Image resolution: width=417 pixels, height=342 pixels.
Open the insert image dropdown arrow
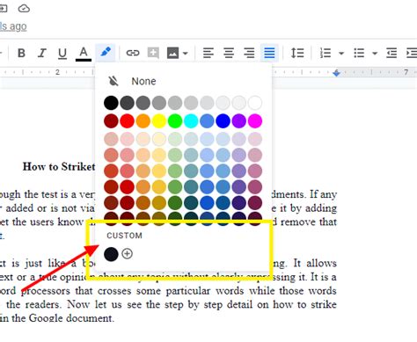click(x=186, y=54)
